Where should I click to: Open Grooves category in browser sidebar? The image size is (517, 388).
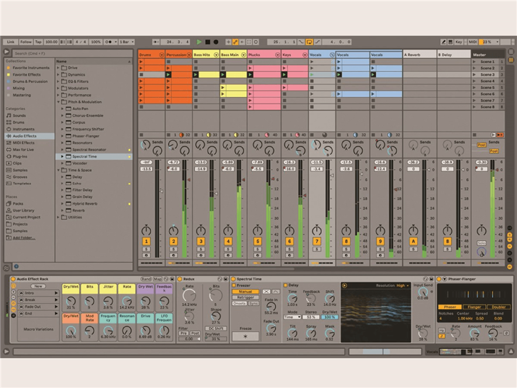[20, 176]
